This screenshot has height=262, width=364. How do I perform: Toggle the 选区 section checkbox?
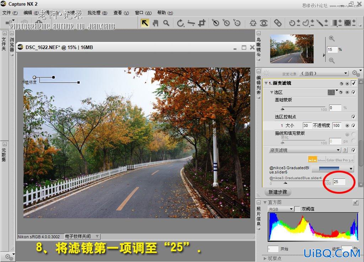(353, 92)
